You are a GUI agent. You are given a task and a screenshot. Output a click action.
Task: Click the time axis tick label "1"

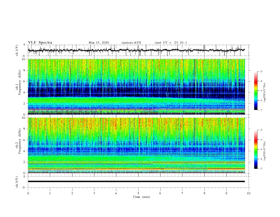click(x=50, y=193)
